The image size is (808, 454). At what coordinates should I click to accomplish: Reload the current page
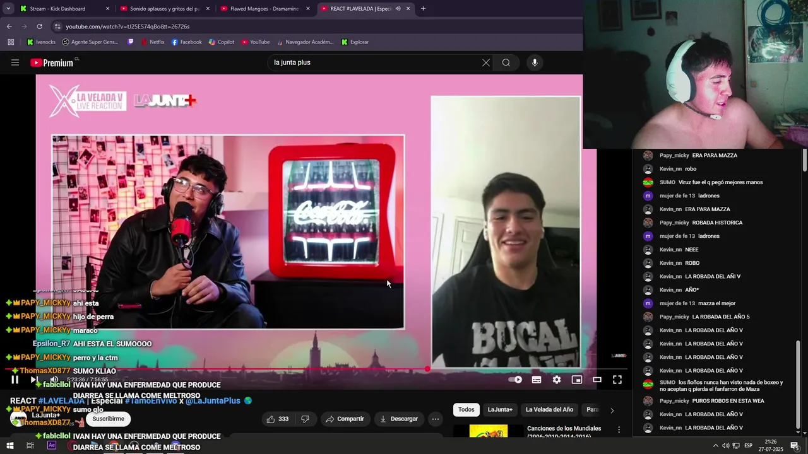click(39, 26)
